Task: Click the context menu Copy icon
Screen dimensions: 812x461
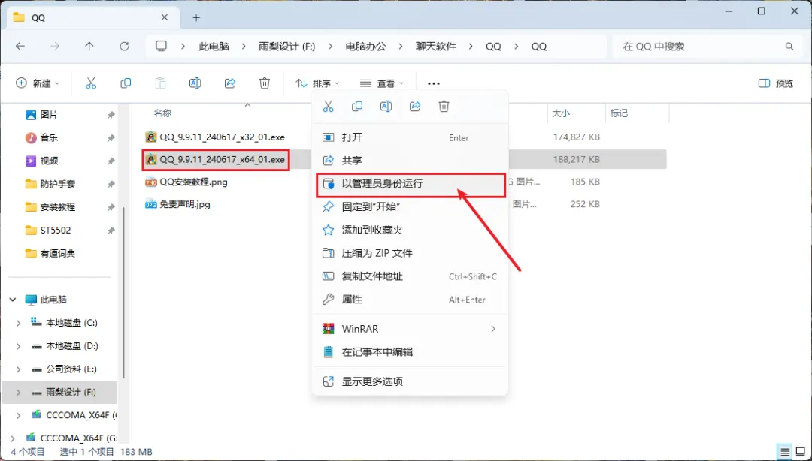Action: [x=357, y=107]
